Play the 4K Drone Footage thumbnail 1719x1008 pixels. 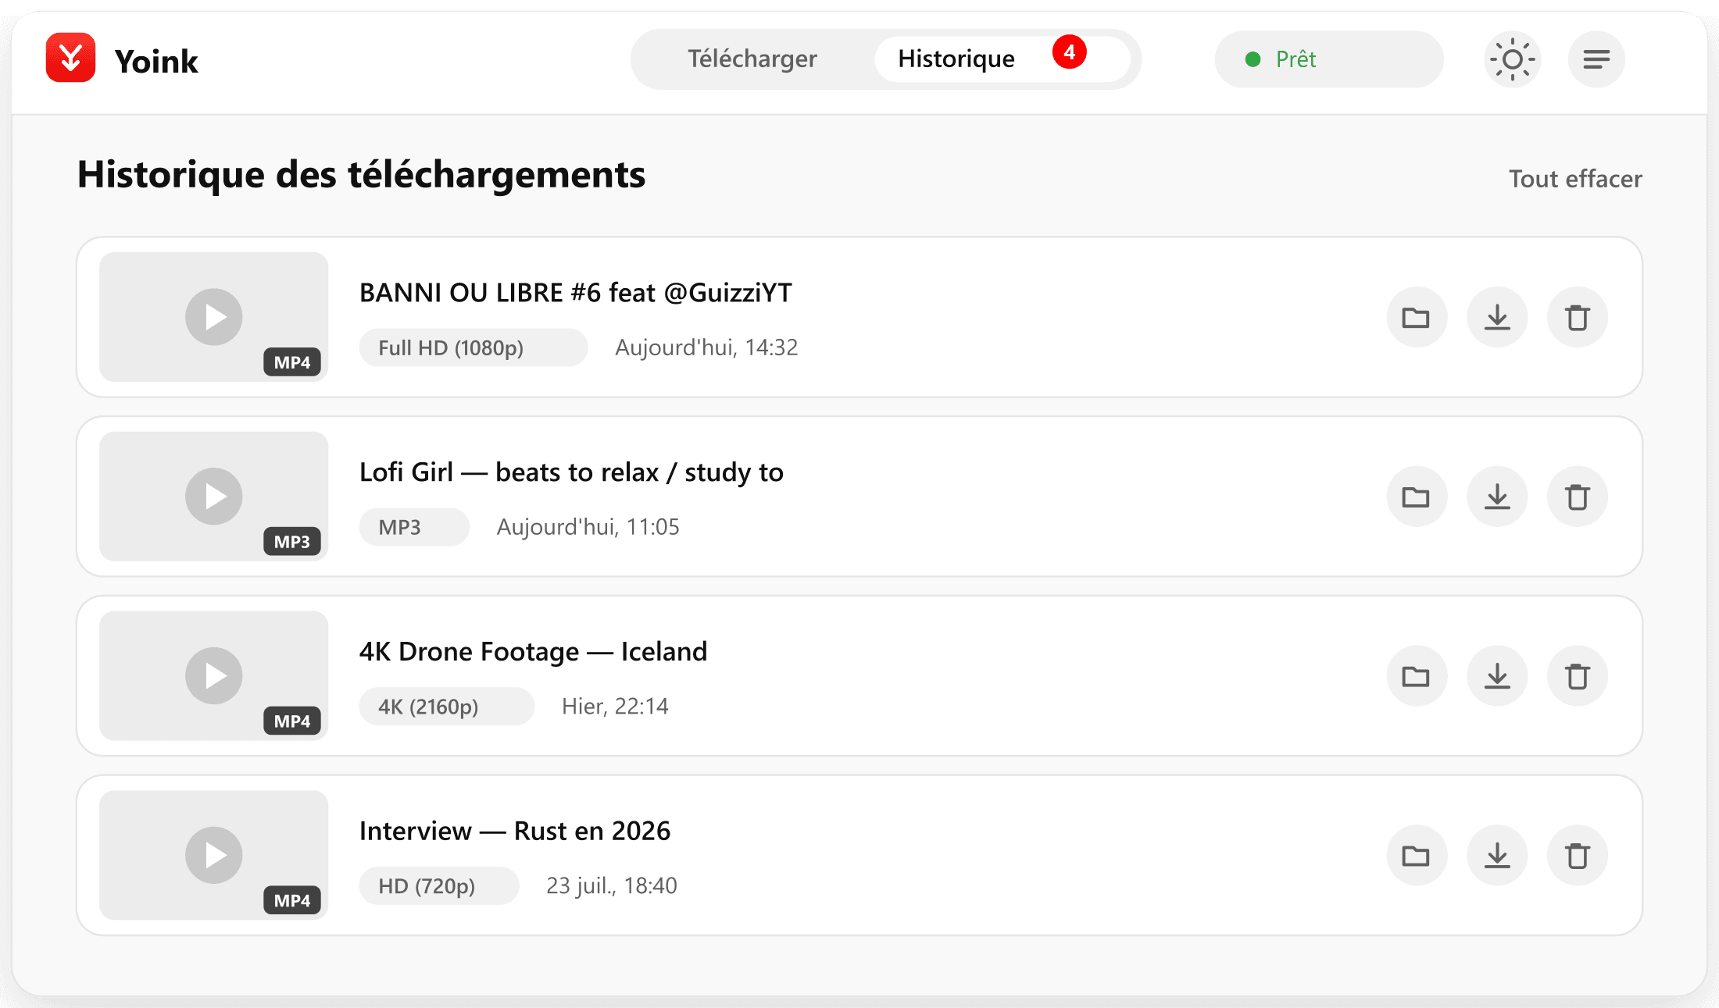(x=214, y=676)
